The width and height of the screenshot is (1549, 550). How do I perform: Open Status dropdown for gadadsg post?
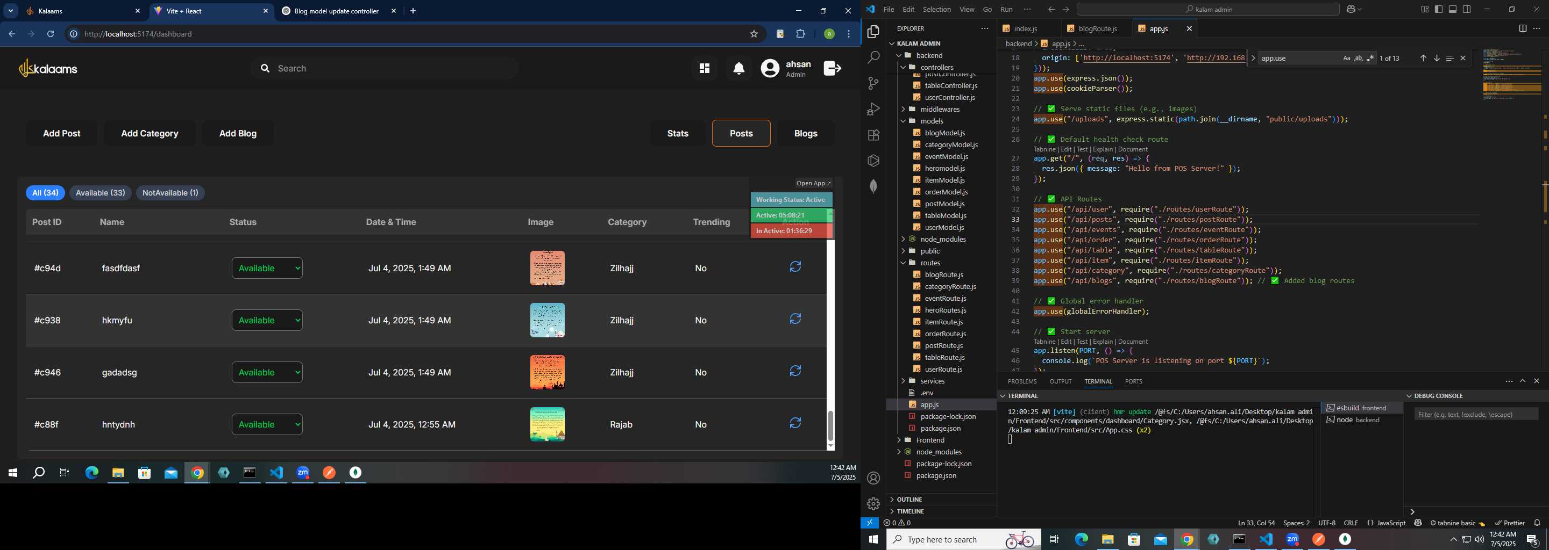coord(267,373)
